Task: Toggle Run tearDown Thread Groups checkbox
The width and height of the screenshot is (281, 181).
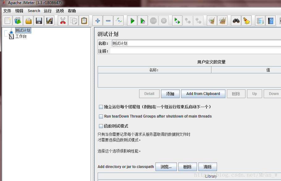Action: 101,116
